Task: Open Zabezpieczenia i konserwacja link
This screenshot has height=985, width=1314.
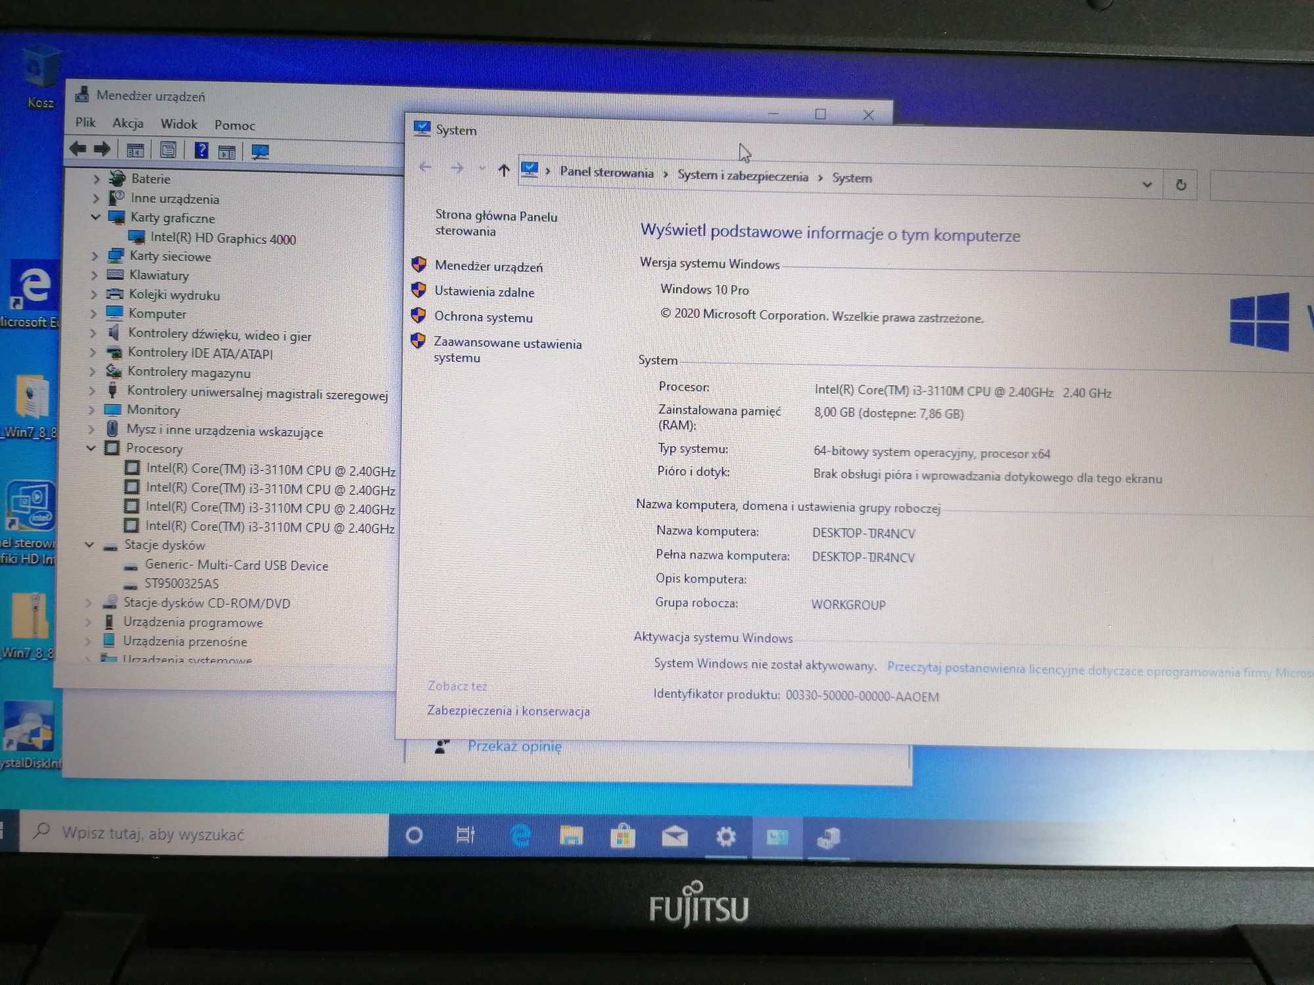Action: [x=509, y=711]
